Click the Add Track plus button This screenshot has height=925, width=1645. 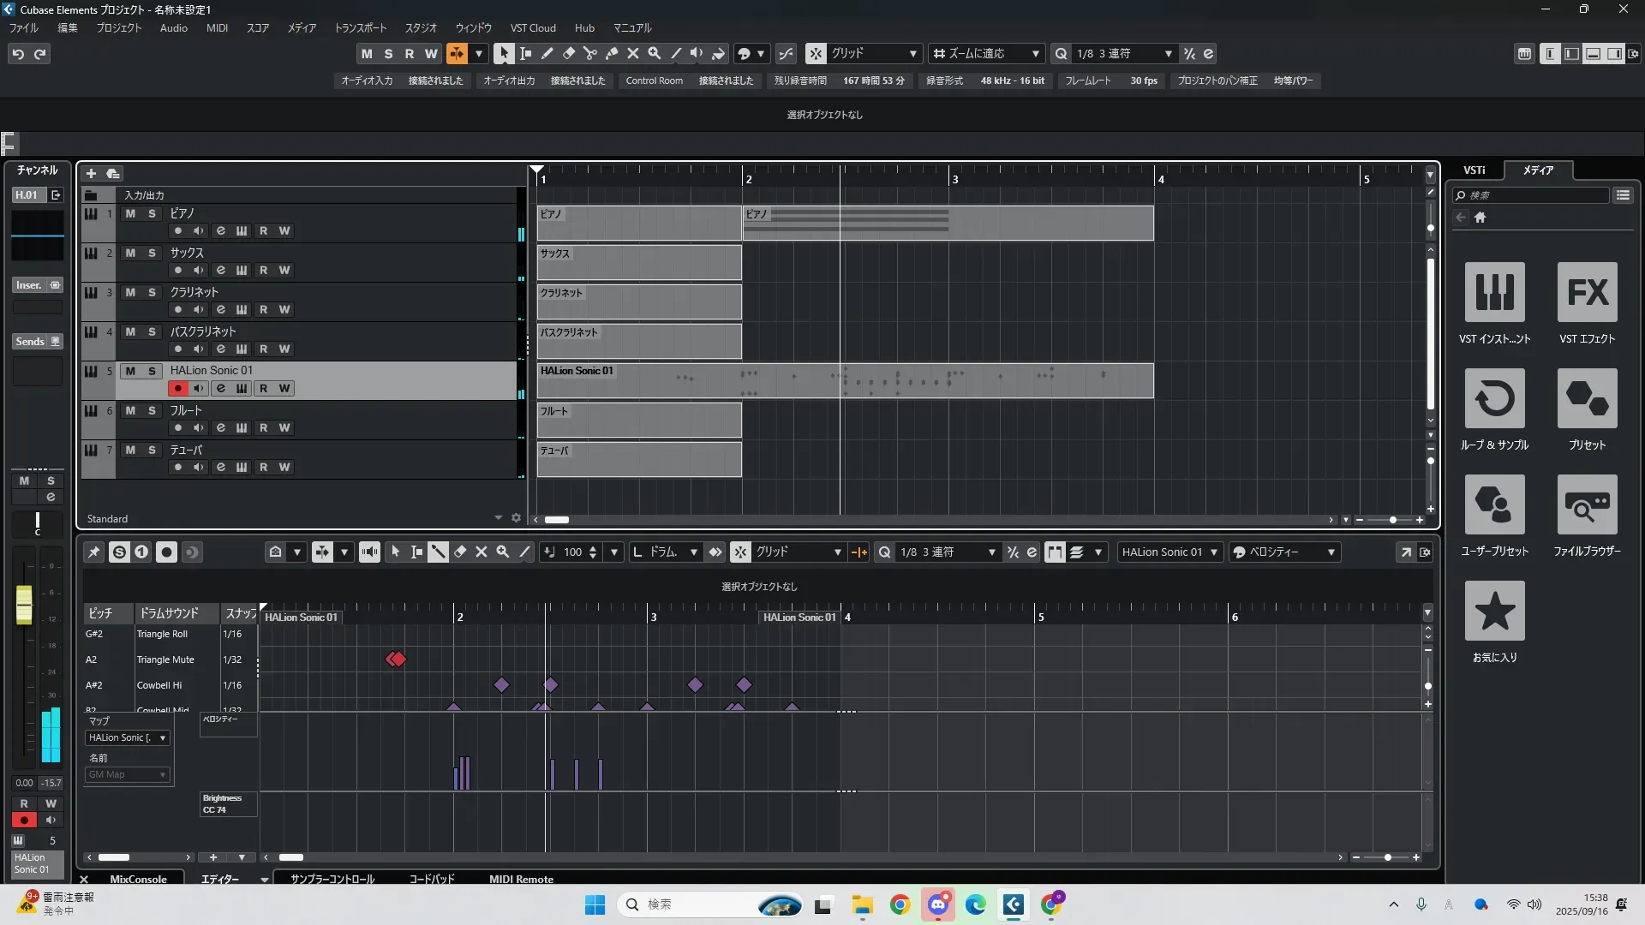point(91,173)
